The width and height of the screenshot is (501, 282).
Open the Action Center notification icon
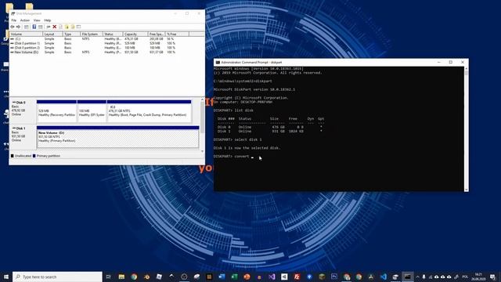click(492, 277)
